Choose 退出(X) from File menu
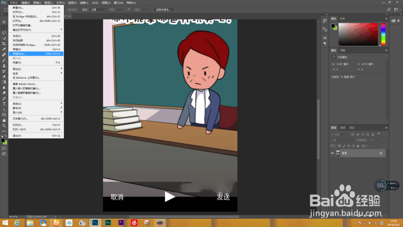403x227 pixels. (36, 135)
